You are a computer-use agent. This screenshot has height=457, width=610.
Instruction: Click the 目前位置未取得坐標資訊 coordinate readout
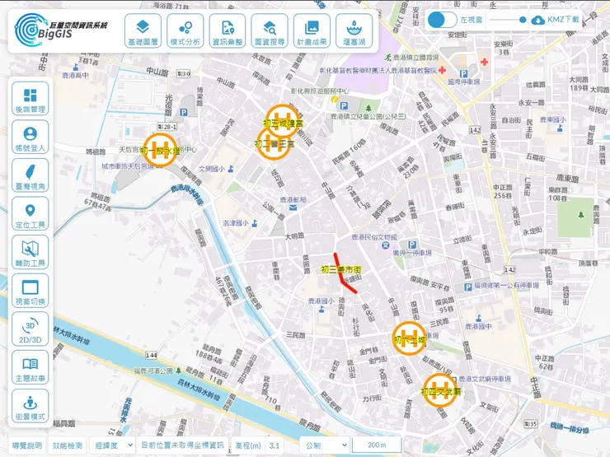(182, 445)
